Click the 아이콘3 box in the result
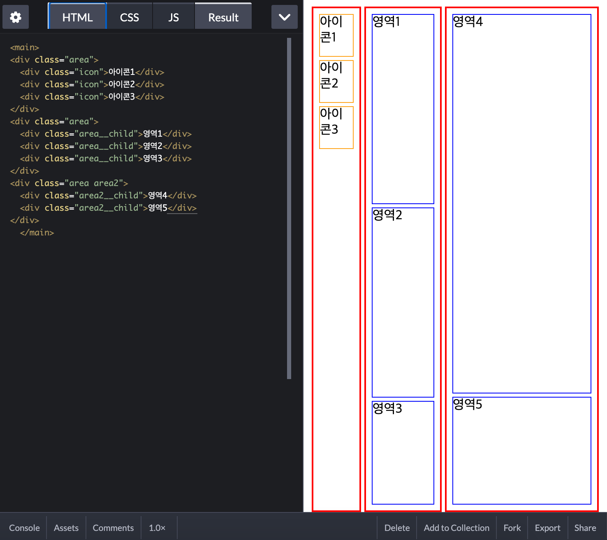Image resolution: width=607 pixels, height=540 pixels. pyautogui.click(x=336, y=128)
